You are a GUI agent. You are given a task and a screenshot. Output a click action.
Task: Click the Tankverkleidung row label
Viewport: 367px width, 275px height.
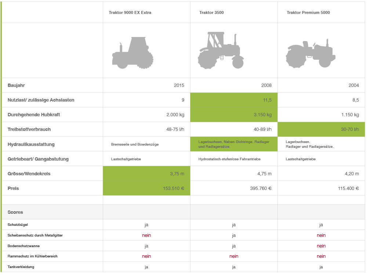tap(21, 267)
